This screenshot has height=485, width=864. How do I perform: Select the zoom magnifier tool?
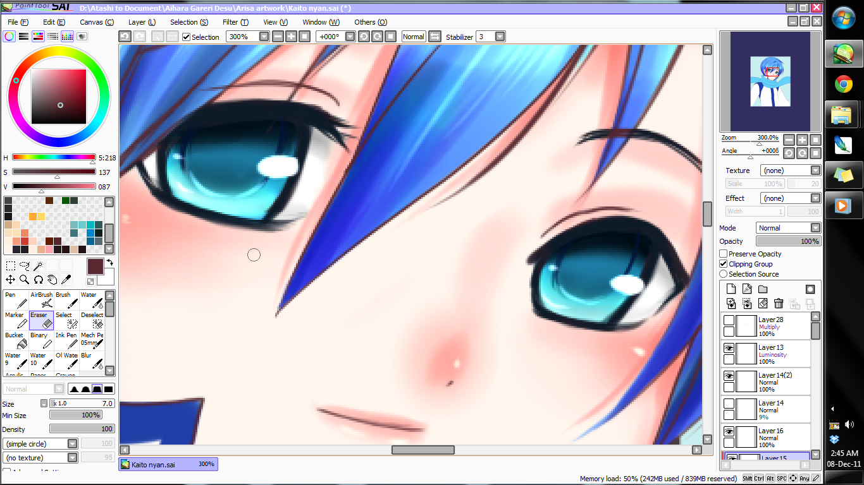pyautogui.click(x=25, y=279)
